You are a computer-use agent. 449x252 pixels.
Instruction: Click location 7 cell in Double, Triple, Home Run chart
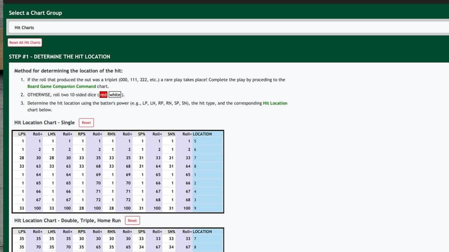tap(208, 239)
